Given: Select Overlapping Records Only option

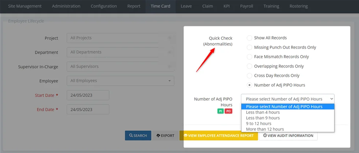Looking at the screenshot, I should point(249,66).
